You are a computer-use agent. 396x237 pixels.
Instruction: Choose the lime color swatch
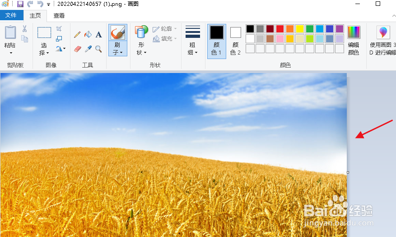[310, 39]
